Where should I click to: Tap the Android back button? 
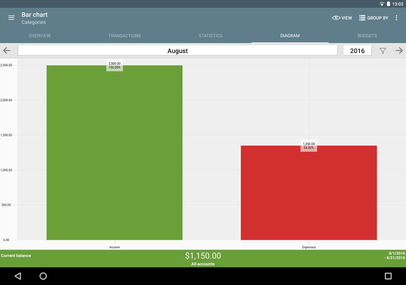pos(18,276)
